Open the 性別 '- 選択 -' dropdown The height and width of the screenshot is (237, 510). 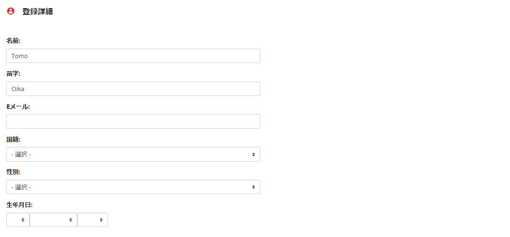133,187
